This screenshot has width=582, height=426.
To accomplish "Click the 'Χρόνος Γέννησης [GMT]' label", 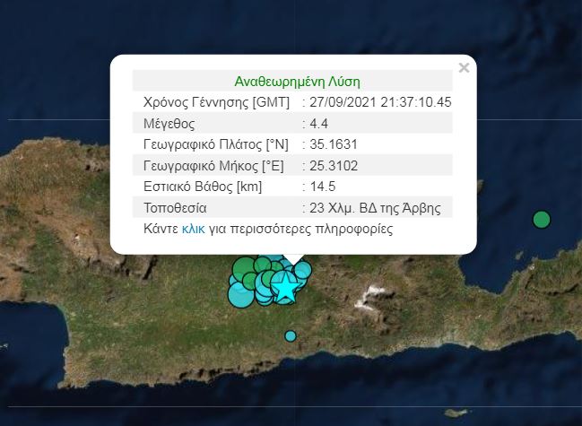I will [216, 102].
